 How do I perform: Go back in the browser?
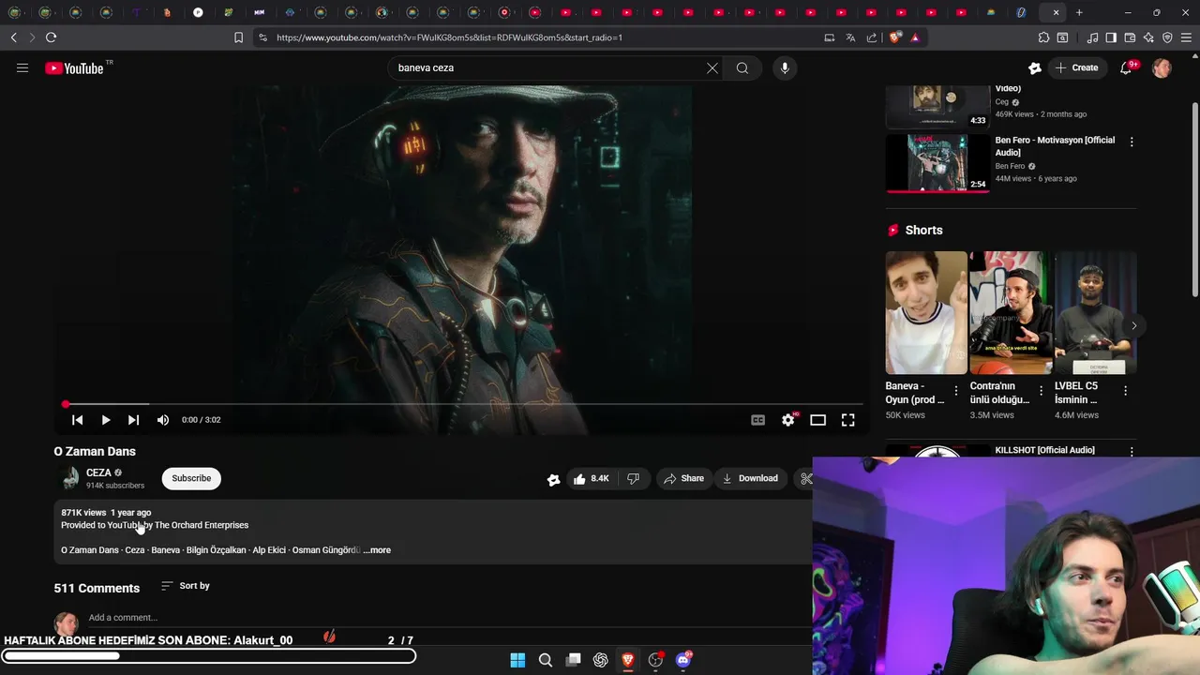[13, 37]
